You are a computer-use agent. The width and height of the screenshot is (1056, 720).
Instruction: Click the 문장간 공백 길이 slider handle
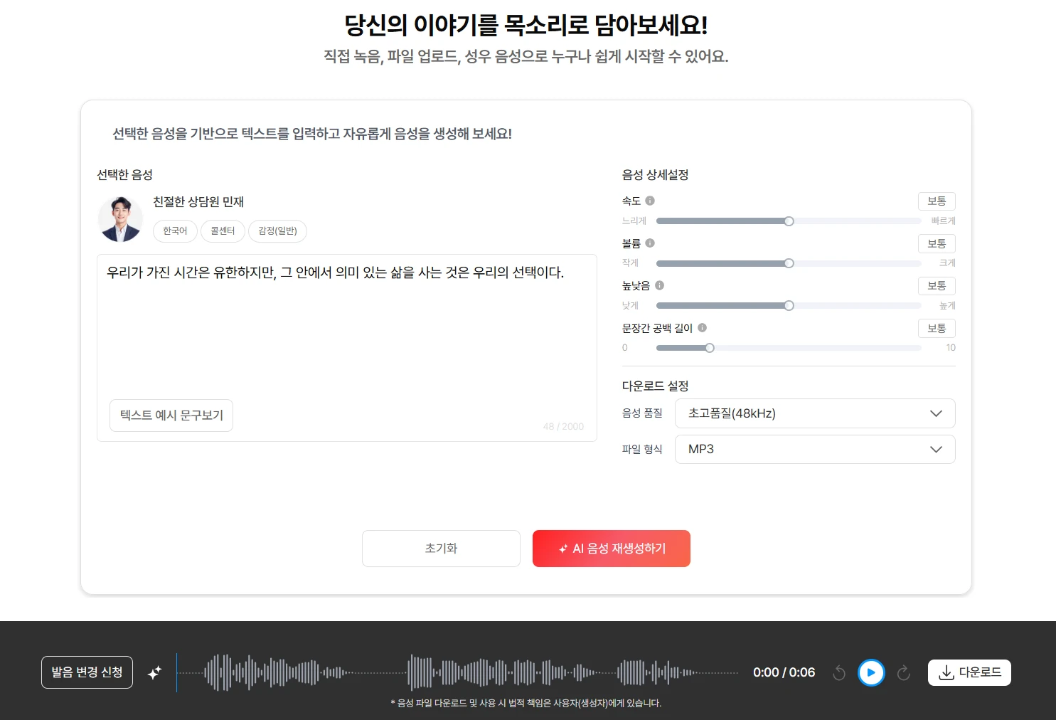click(710, 348)
